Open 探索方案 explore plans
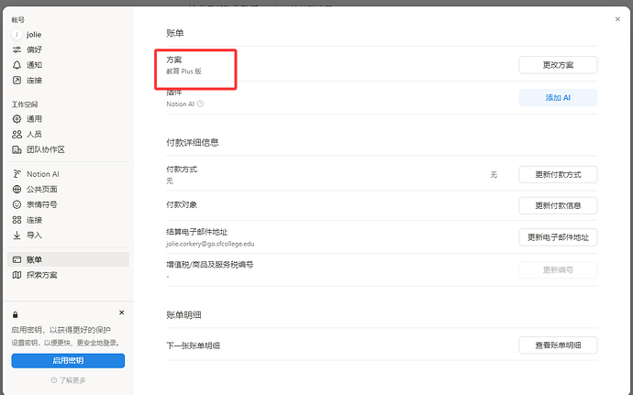 click(x=42, y=275)
